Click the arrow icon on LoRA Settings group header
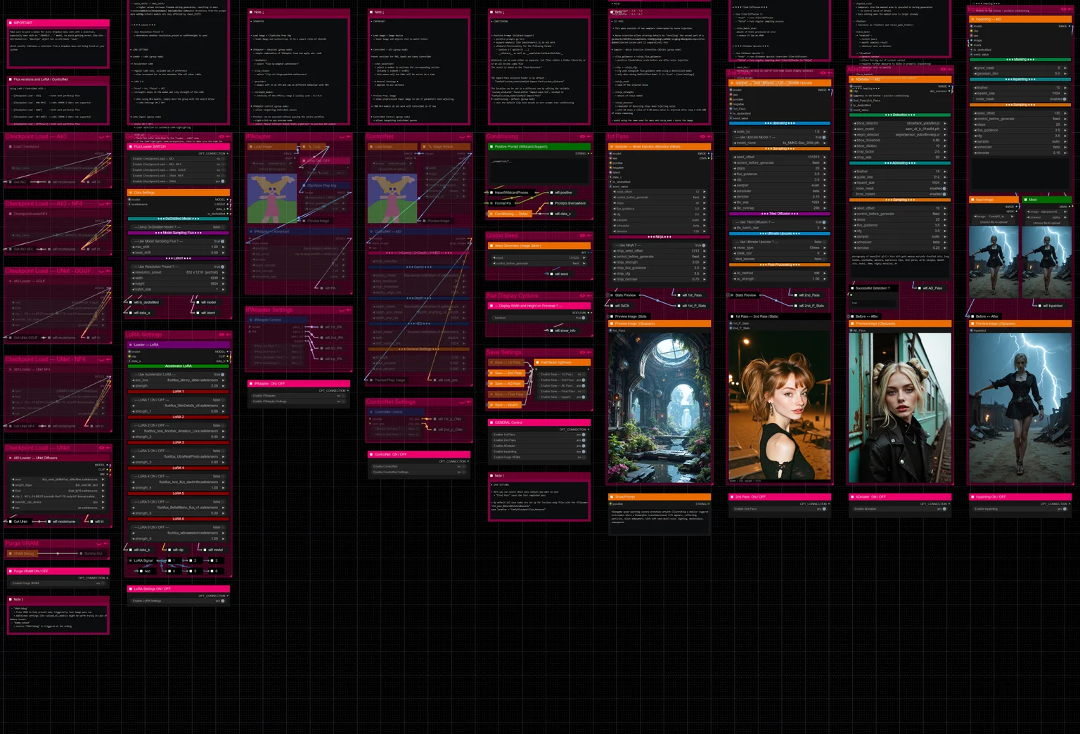 point(229,335)
